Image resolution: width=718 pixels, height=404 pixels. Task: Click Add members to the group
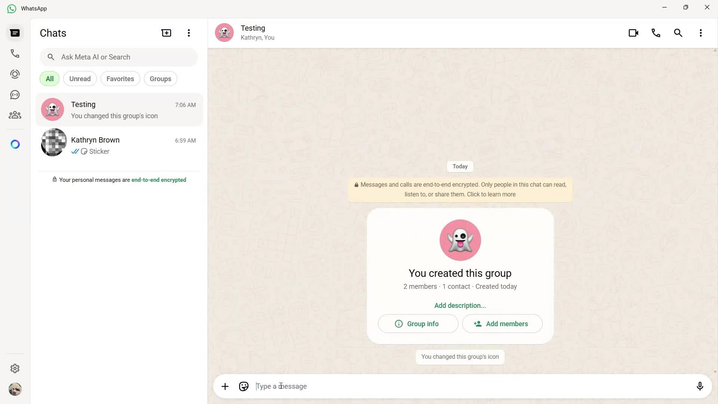[502, 324]
